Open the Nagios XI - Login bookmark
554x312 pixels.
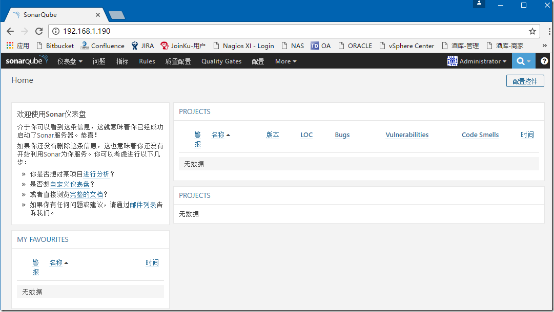coord(244,46)
